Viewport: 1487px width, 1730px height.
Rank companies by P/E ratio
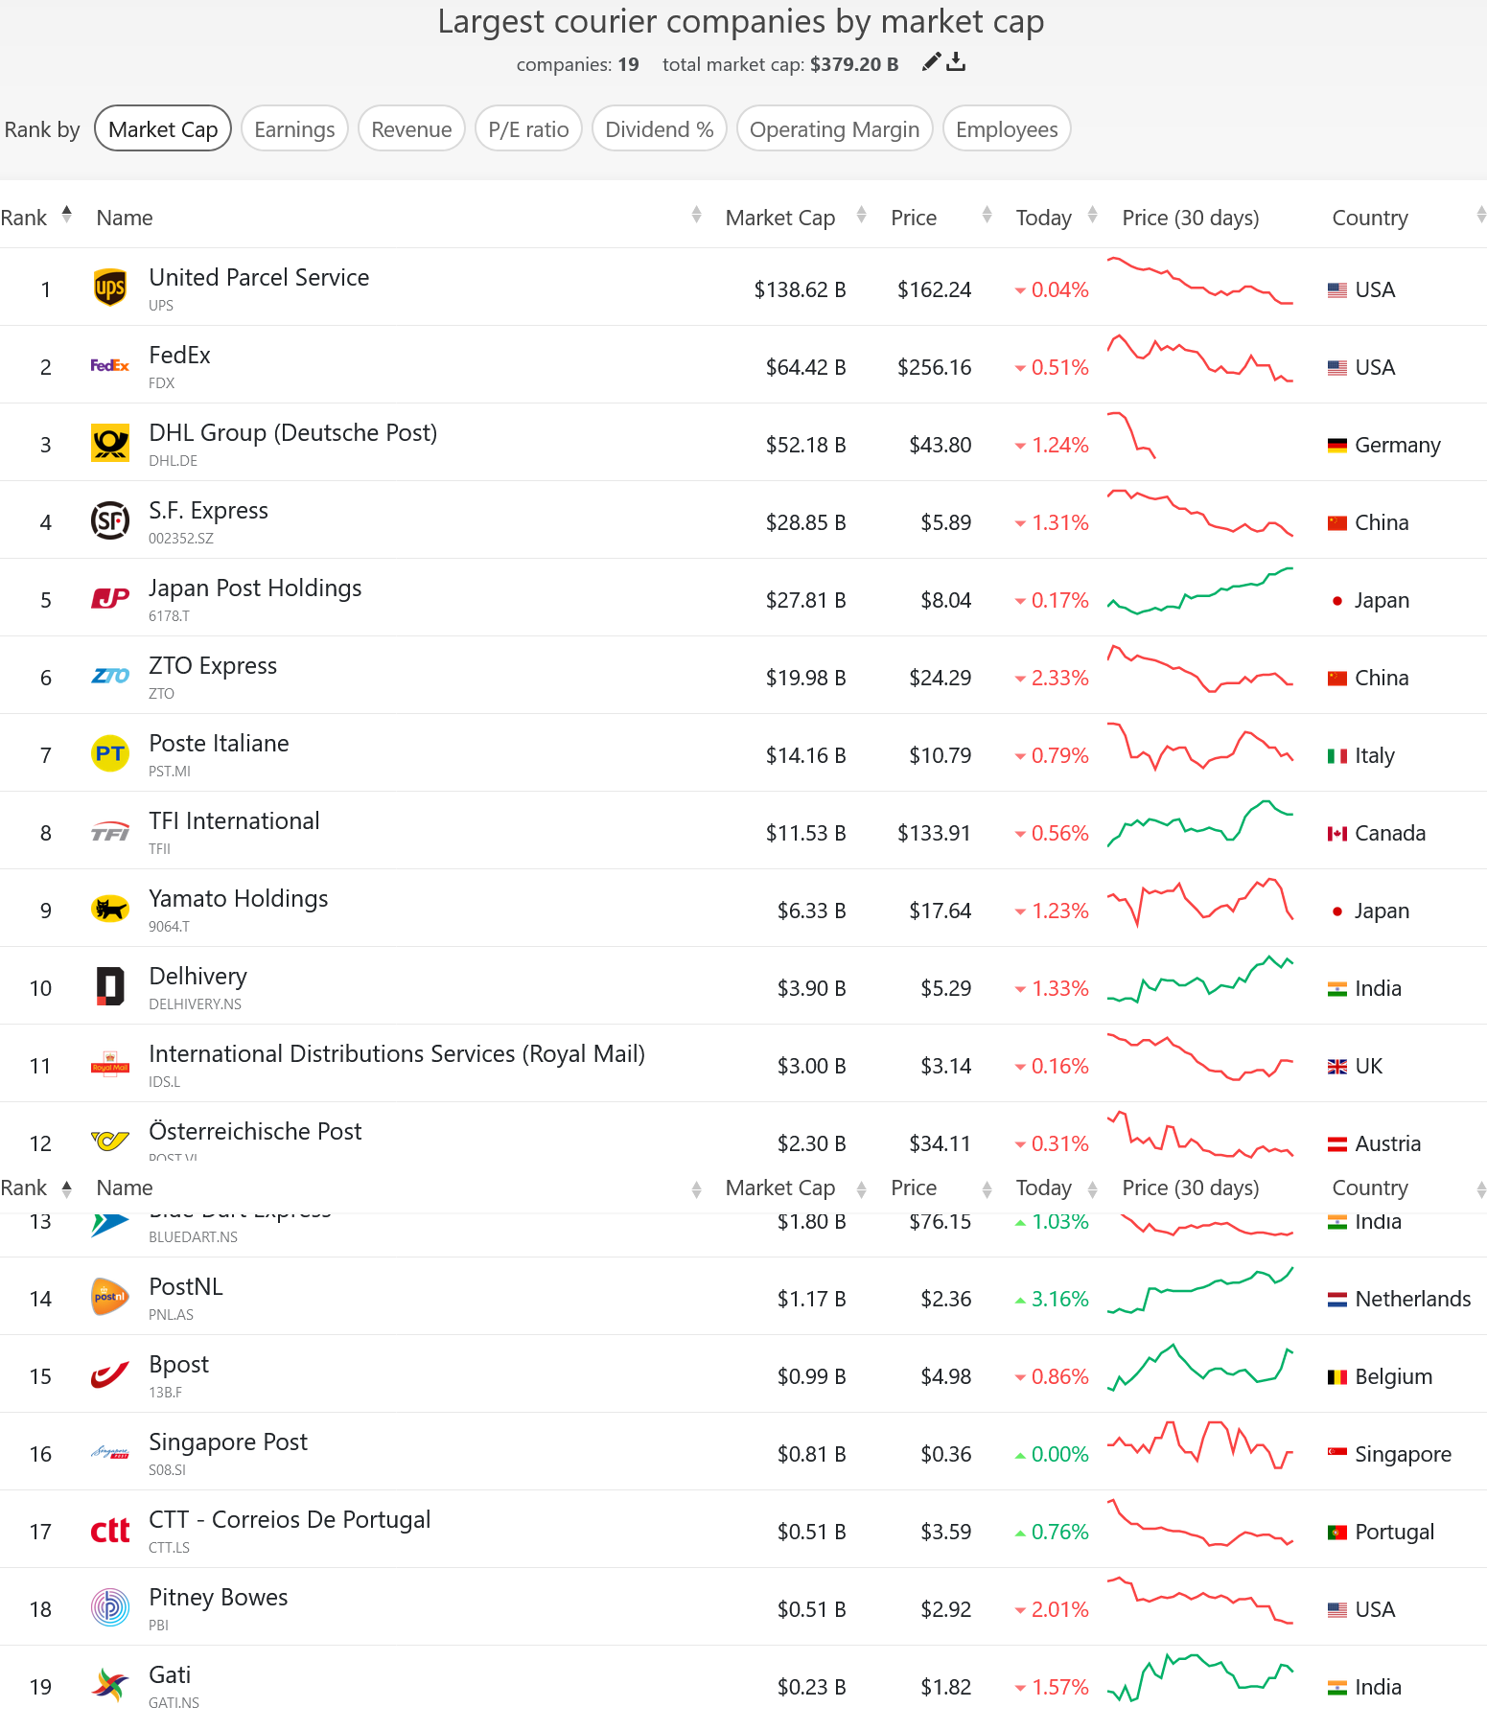click(528, 128)
